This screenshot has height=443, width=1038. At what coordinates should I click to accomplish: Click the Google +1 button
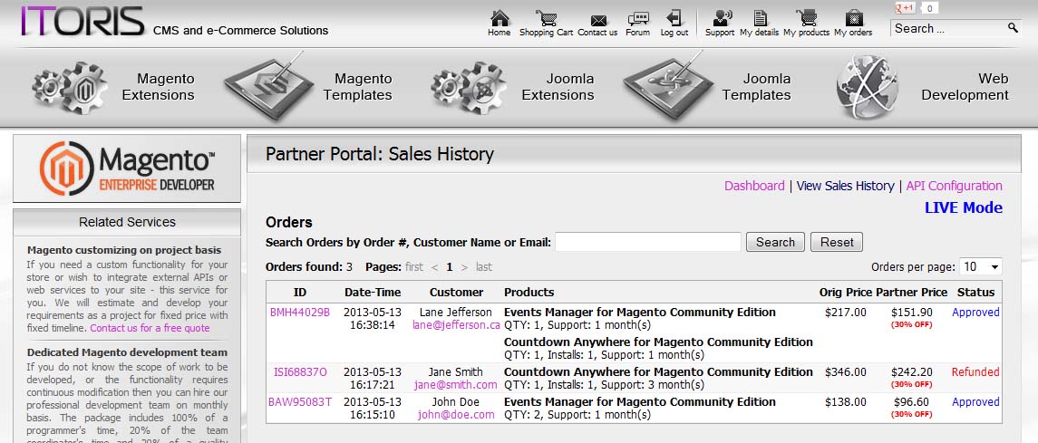(905, 8)
